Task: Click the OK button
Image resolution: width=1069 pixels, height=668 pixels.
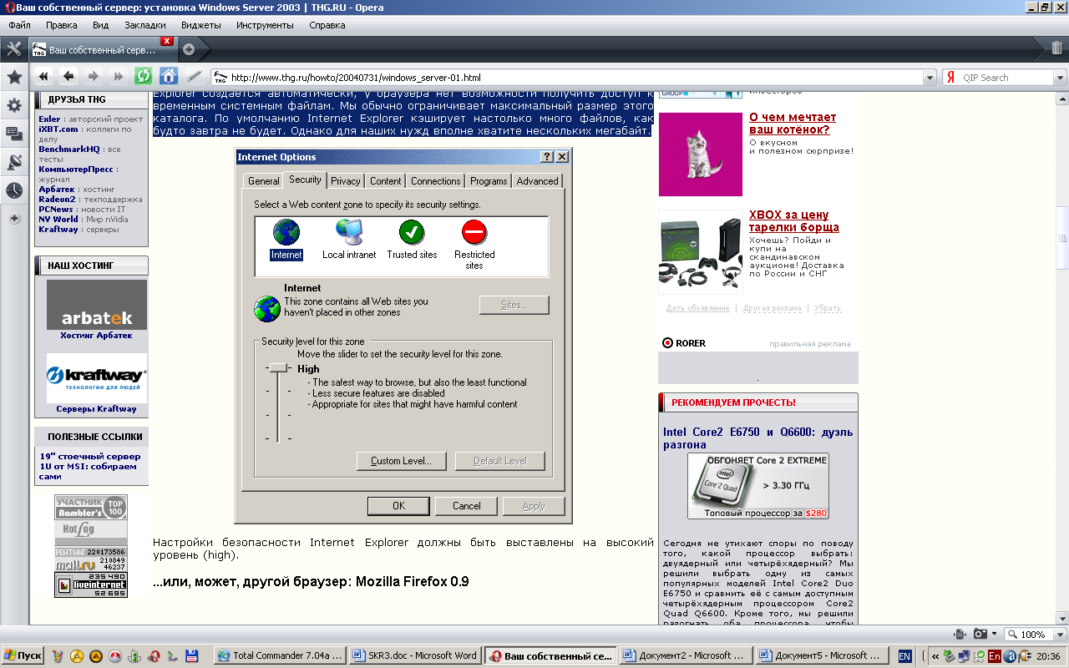Action: [x=398, y=506]
